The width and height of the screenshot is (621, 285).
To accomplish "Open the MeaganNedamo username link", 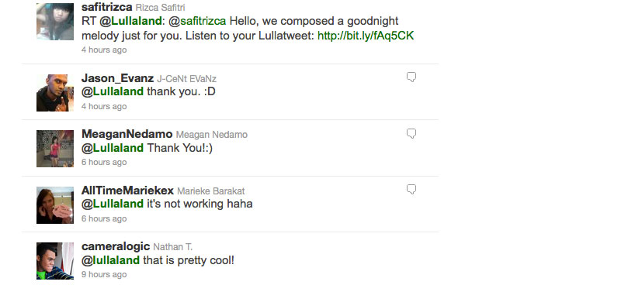I will [x=127, y=134].
